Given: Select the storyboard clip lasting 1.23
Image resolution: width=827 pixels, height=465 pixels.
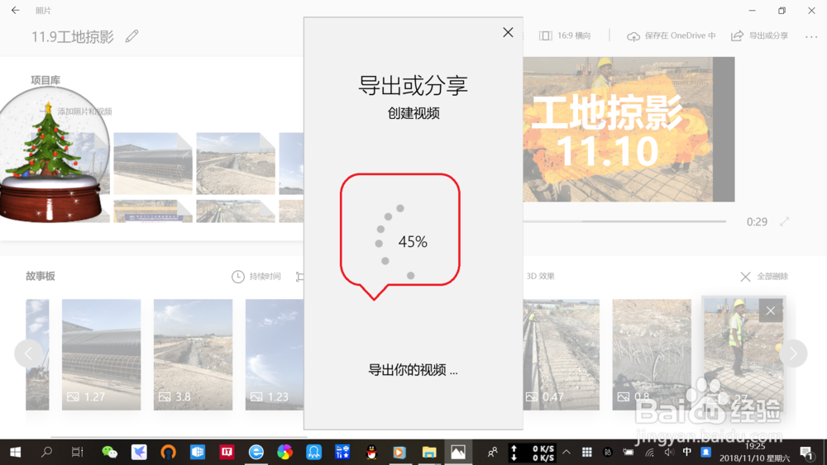Looking at the screenshot, I should tap(275, 354).
